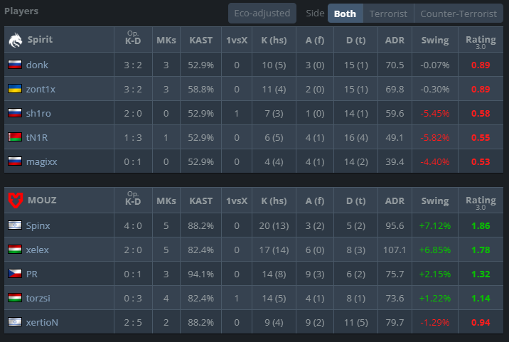The image size is (509, 342).
Task: Open sh1ro player profile link
Action: pos(38,113)
